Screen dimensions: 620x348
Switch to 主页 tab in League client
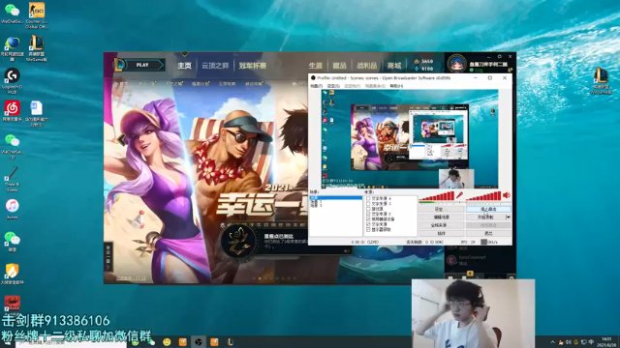[x=184, y=66]
